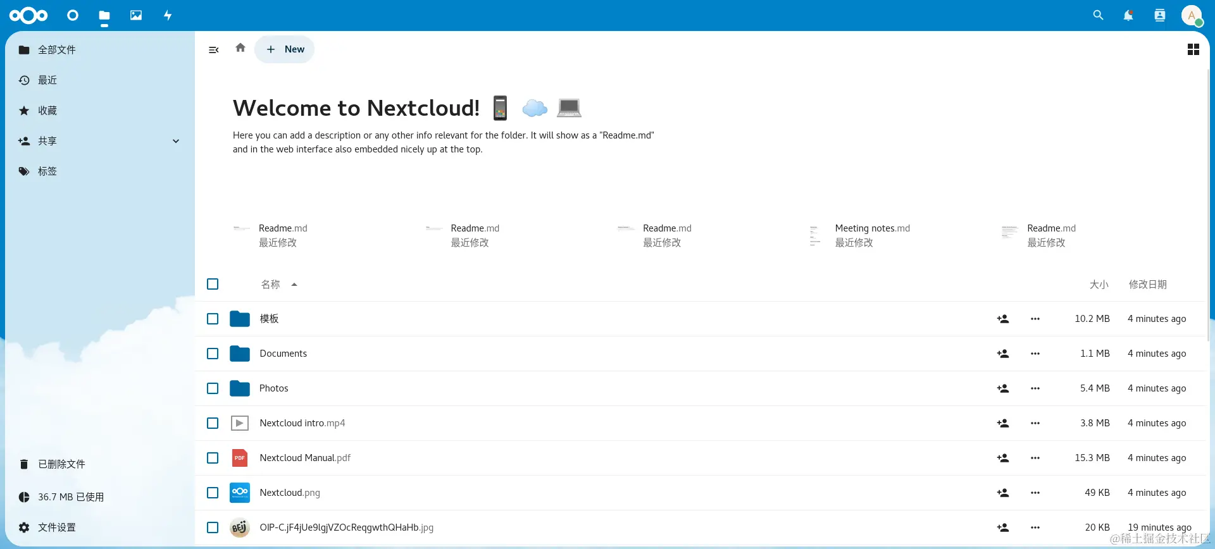The image size is (1215, 549).
Task: Open the Nextcloud logo home
Action: (x=28, y=15)
